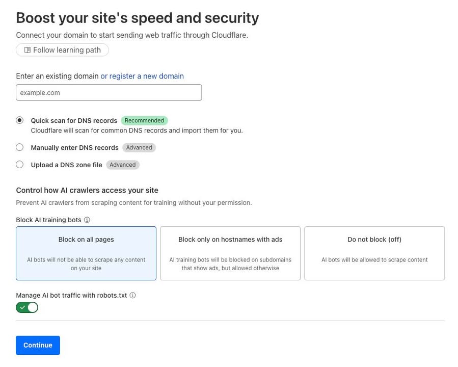Screen dimensions: 458x367
Task: Follow the register a new domain link
Action: pos(142,76)
